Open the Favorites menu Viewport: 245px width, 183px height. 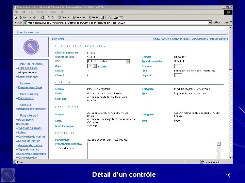pyautogui.click(x=42, y=12)
